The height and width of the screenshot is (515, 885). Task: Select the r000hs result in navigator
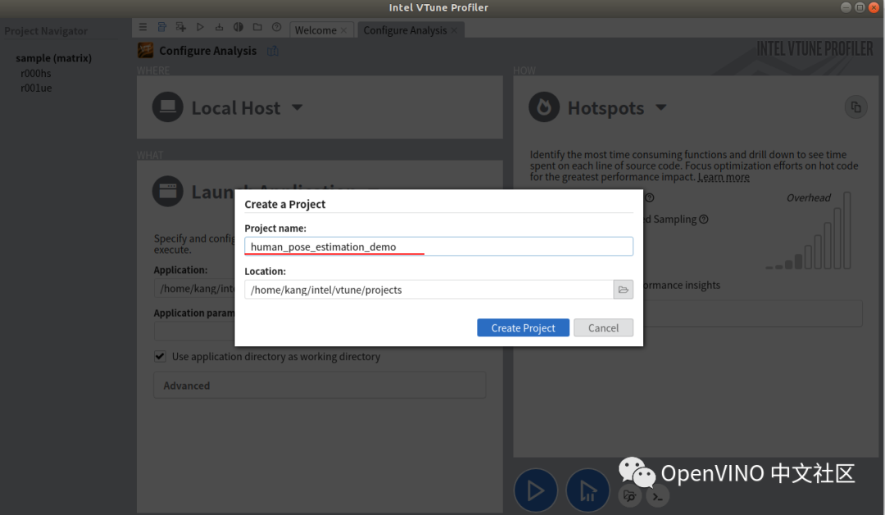35,74
